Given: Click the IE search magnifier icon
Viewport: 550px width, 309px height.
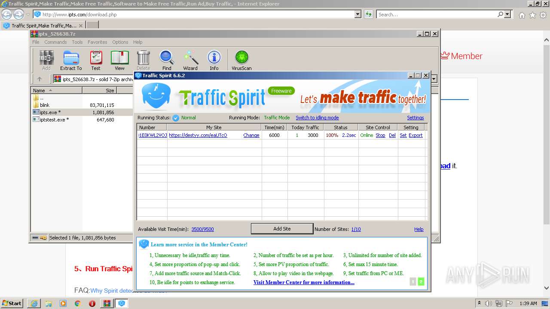Looking at the screenshot, I should [x=500, y=15].
